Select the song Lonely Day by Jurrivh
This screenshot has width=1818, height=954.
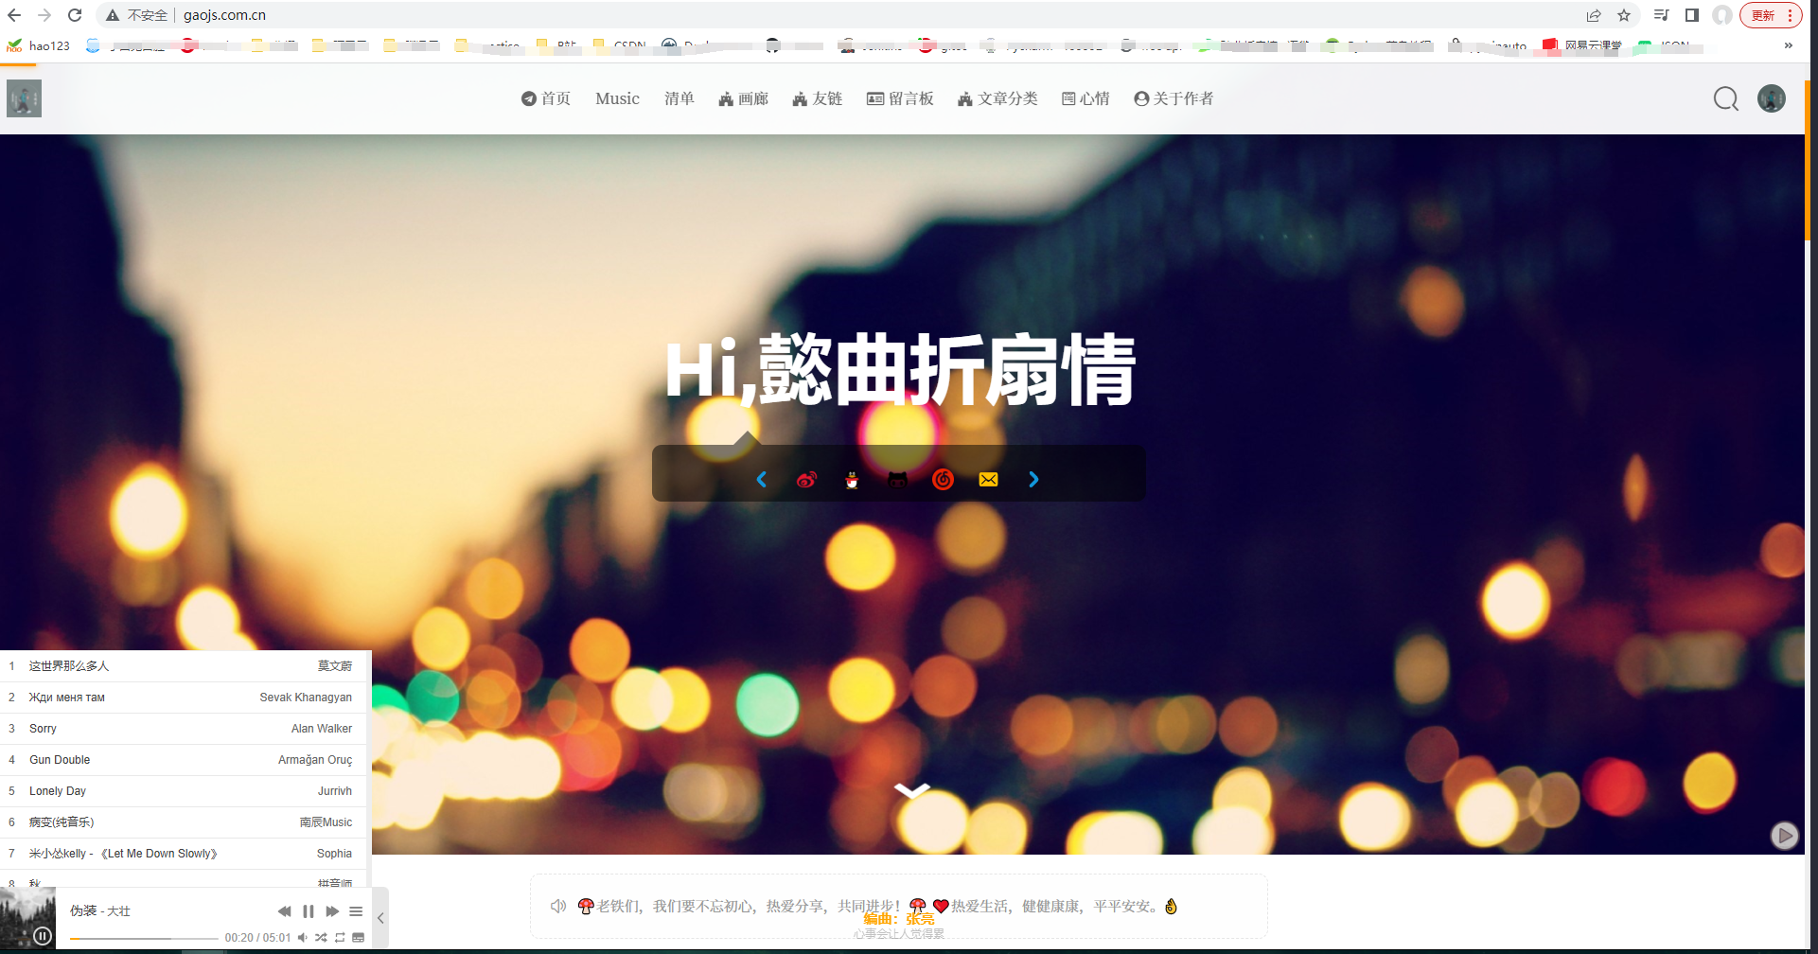[x=185, y=791]
